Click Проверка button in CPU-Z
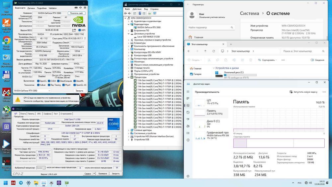Viewport: 332px width, 187px height. coord(103,173)
